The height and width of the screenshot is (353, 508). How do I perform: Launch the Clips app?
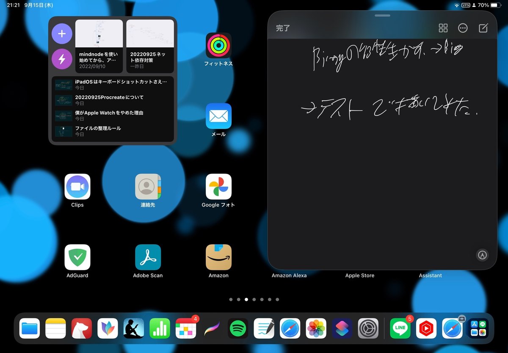[77, 187]
